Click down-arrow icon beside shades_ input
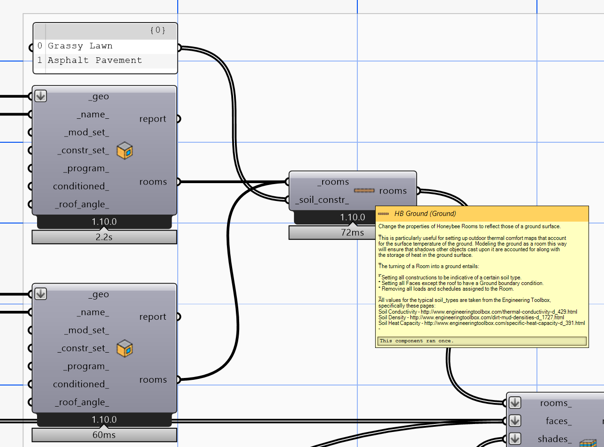This screenshot has width=604, height=447. (515, 439)
